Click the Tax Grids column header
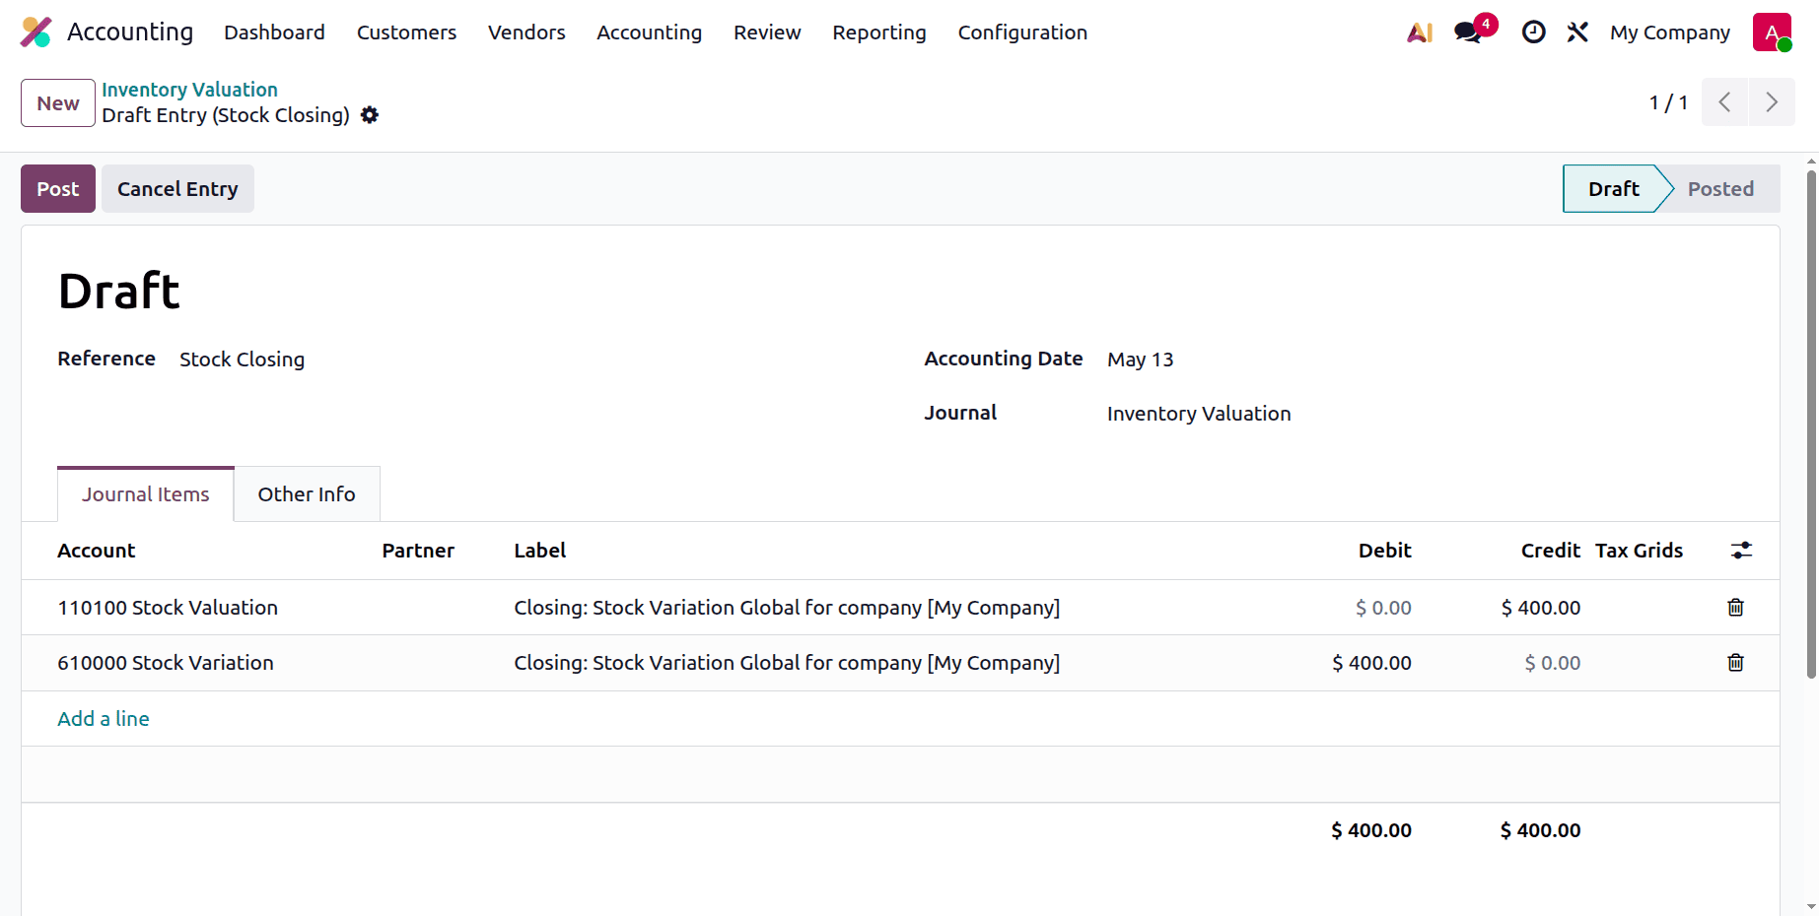Viewport: 1819px width, 916px height. (x=1639, y=551)
